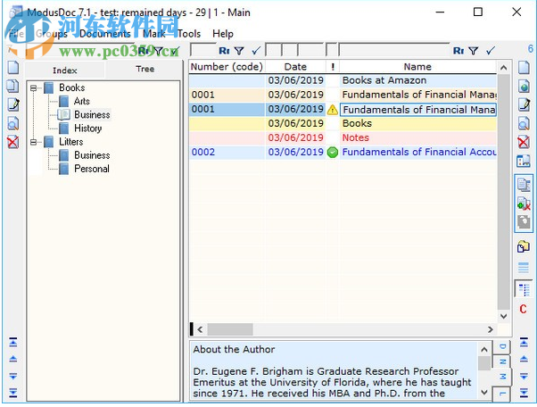Select the History group under Books

click(x=87, y=129)
